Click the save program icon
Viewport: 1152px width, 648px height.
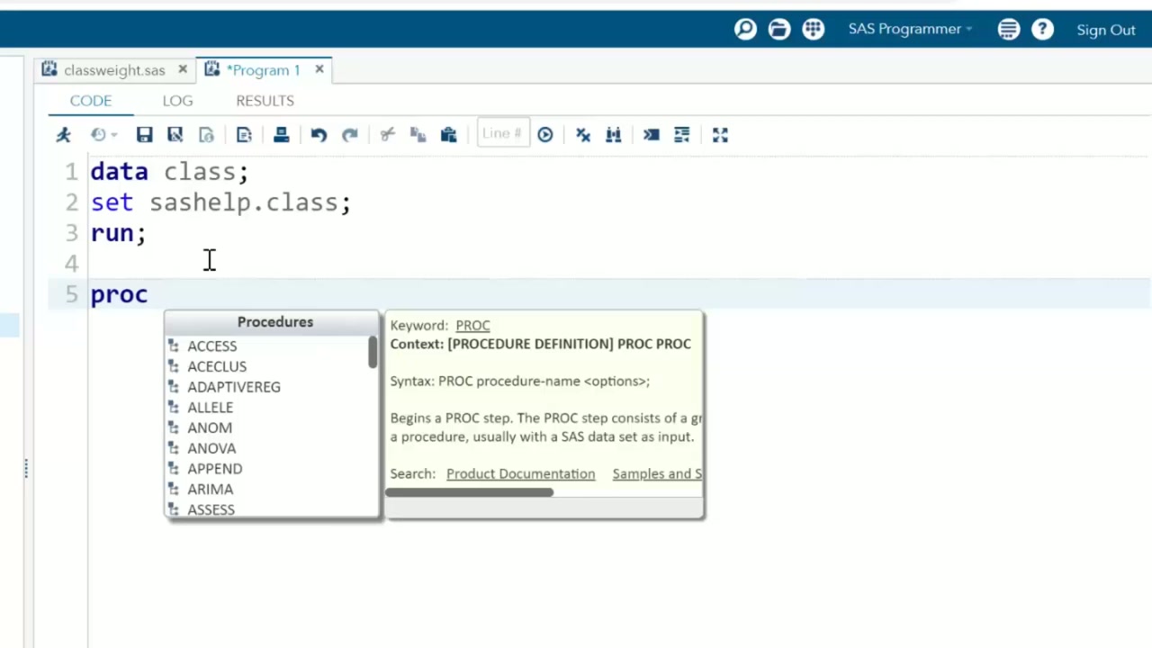pyautogui.click(x=144, y=135)
